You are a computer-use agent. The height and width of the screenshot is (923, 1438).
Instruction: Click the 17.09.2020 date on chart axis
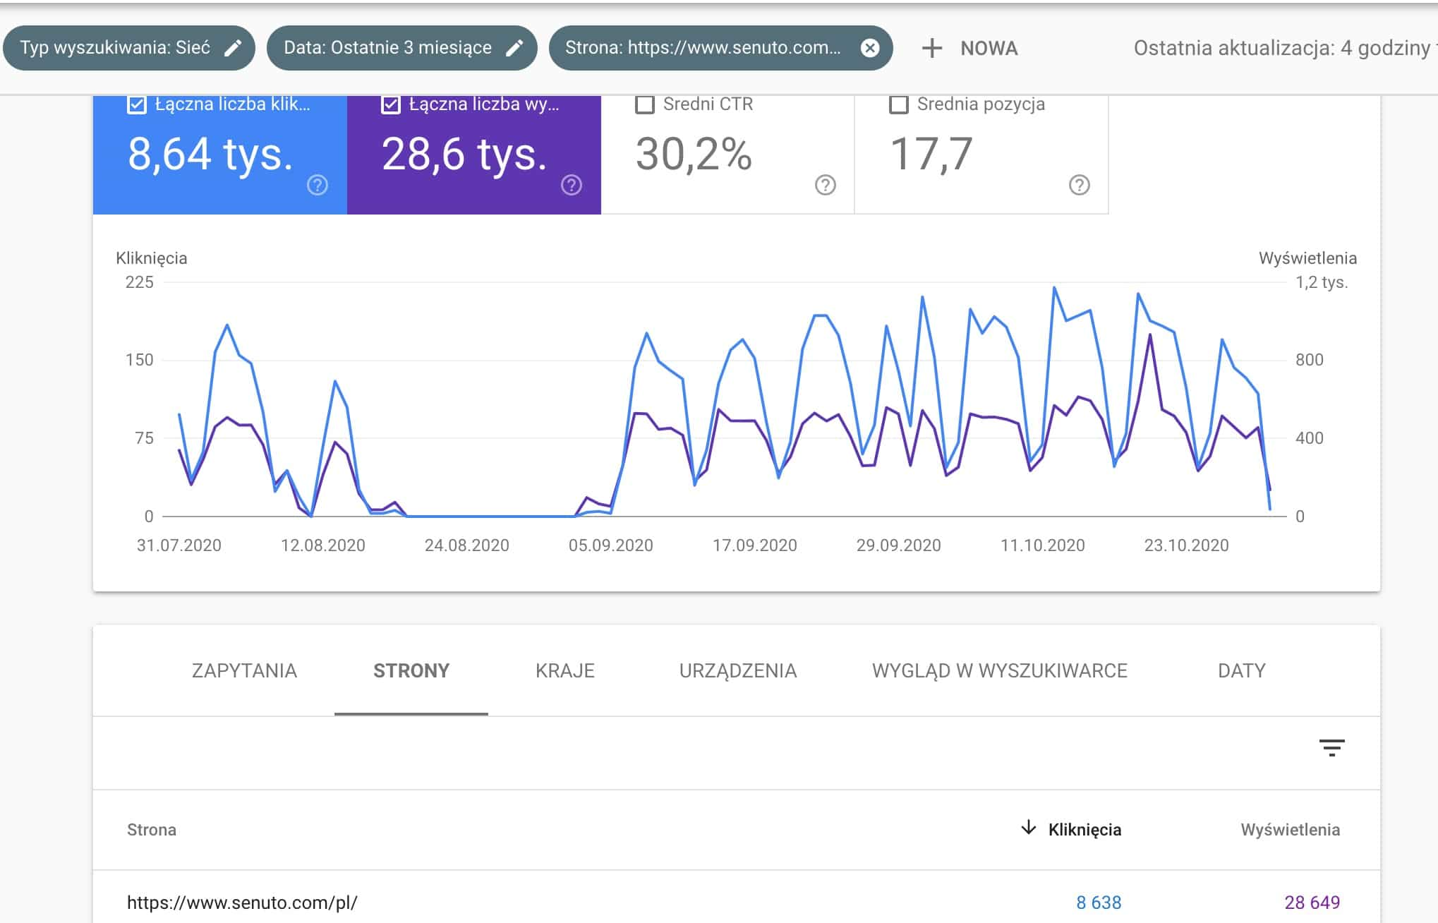(x=755, y=545)
